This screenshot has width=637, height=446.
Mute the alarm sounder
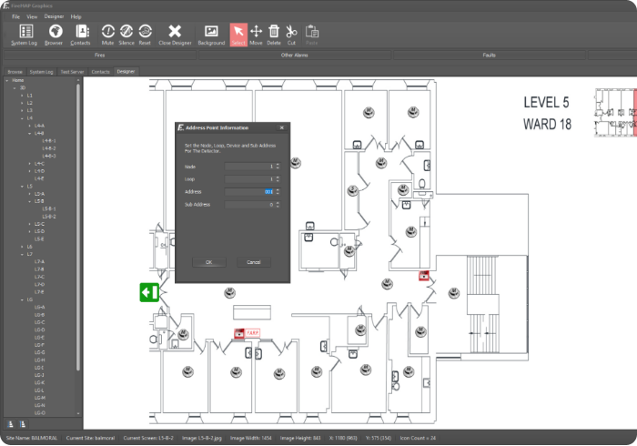pyautogui.click(x=108, y=34)
